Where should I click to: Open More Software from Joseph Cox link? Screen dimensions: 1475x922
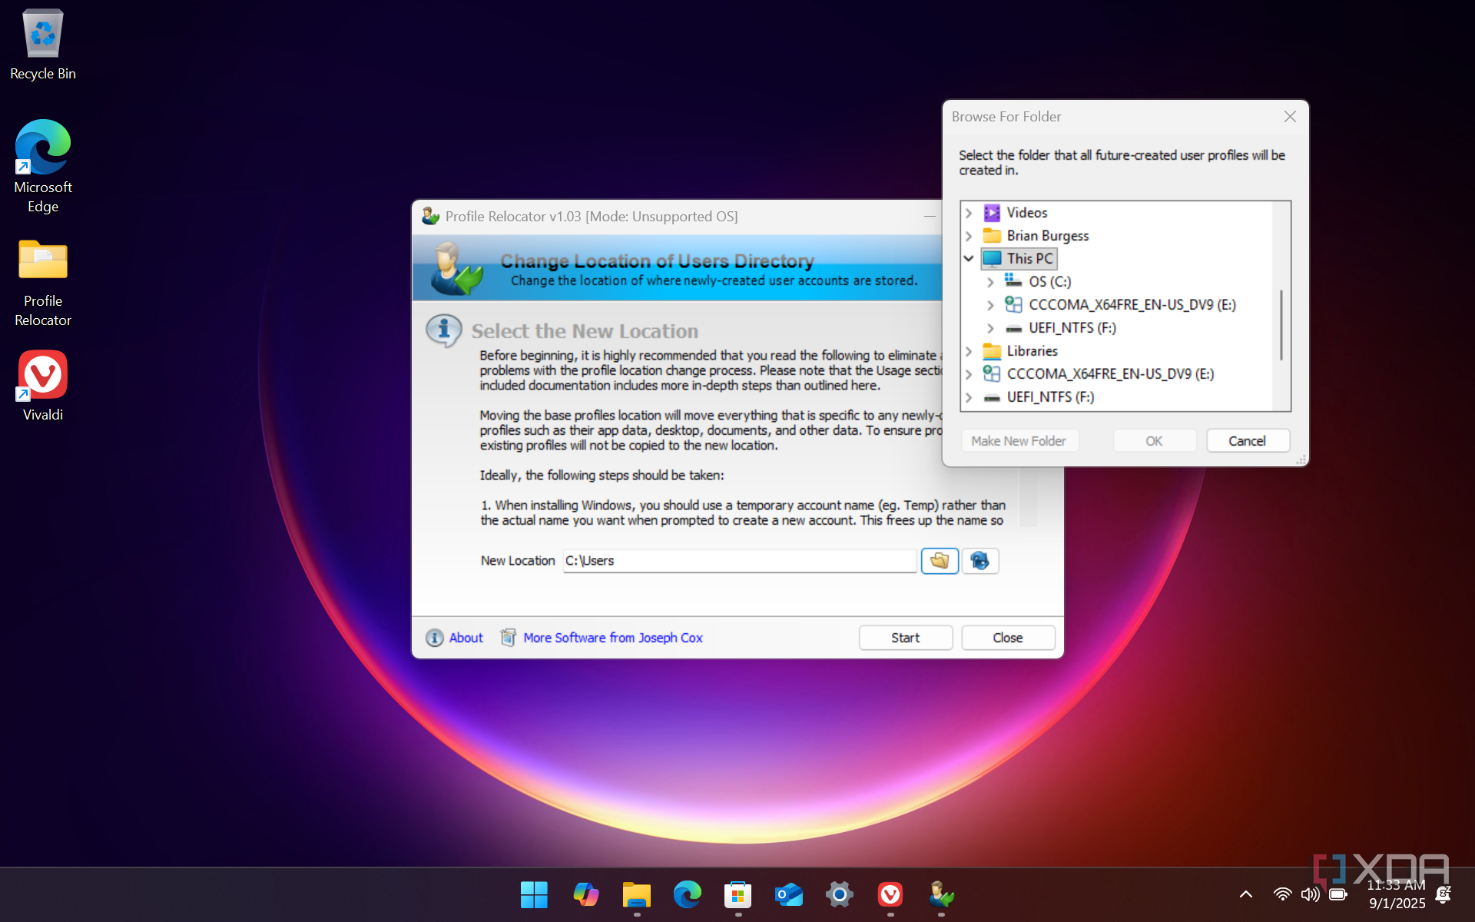612,638
